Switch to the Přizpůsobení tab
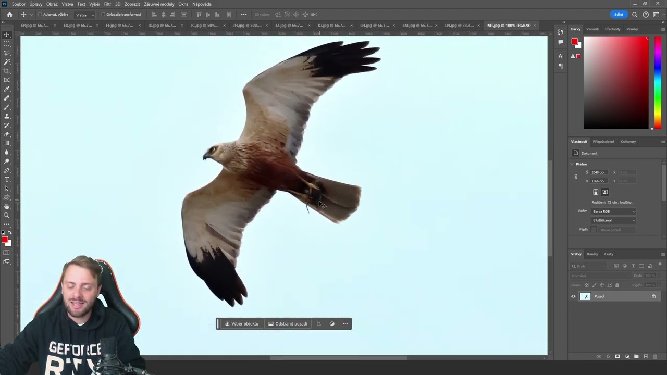The width and height of the screenshot is (667, 375). [603, 142]
